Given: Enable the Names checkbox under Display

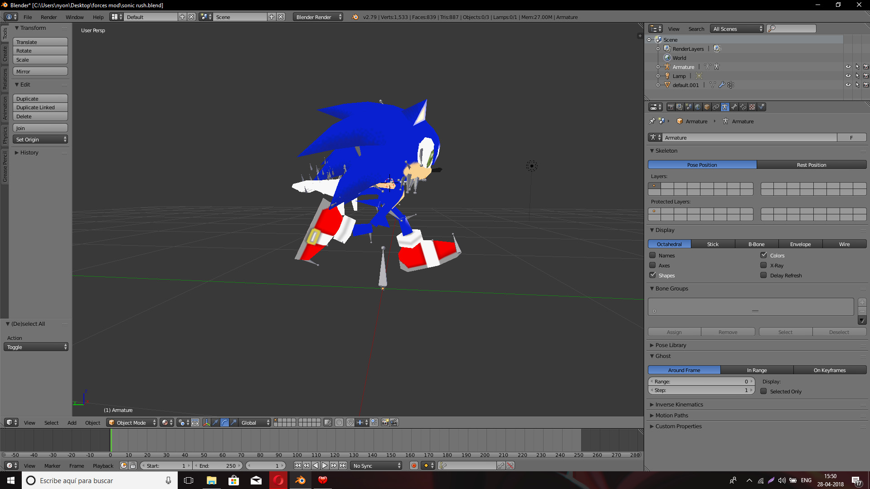Looking at the screenshot, I should pos(653,255).
